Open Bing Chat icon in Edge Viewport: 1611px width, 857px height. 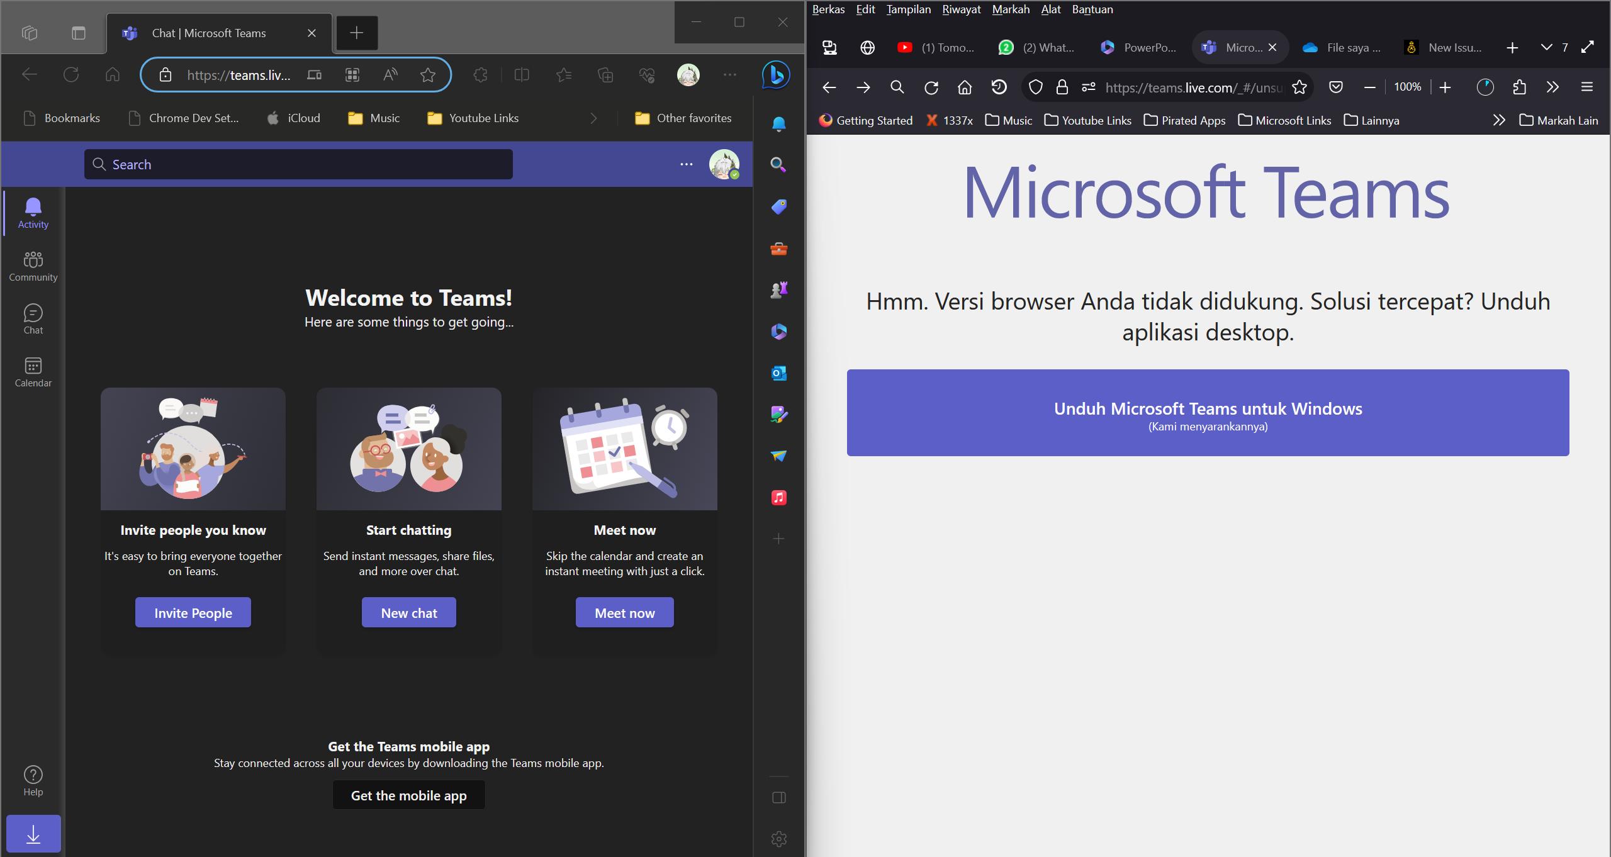(776, 75)
